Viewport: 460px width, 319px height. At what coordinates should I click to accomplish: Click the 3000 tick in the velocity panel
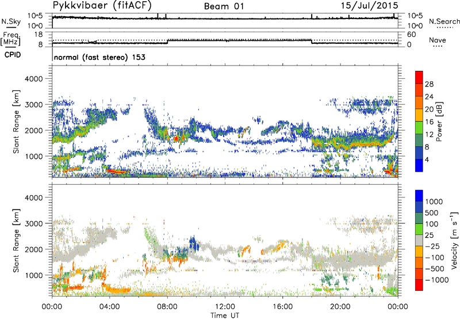point(33,223)
